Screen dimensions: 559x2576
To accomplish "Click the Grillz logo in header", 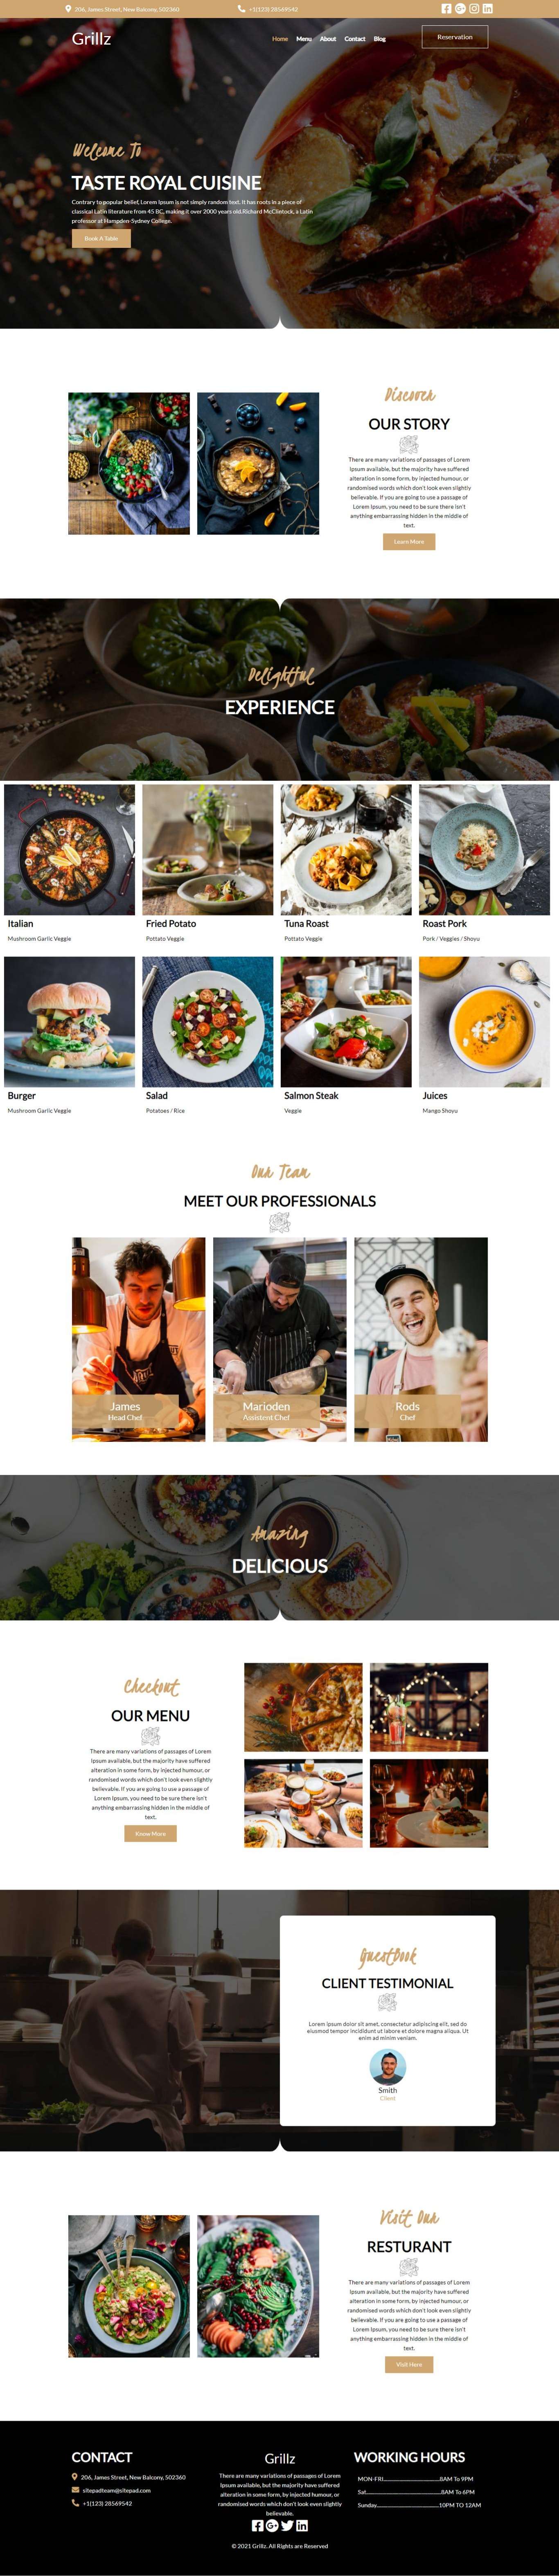I will (x=91, y=38).
